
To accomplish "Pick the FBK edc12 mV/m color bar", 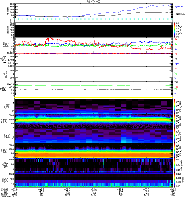I will tap(175, 165).
